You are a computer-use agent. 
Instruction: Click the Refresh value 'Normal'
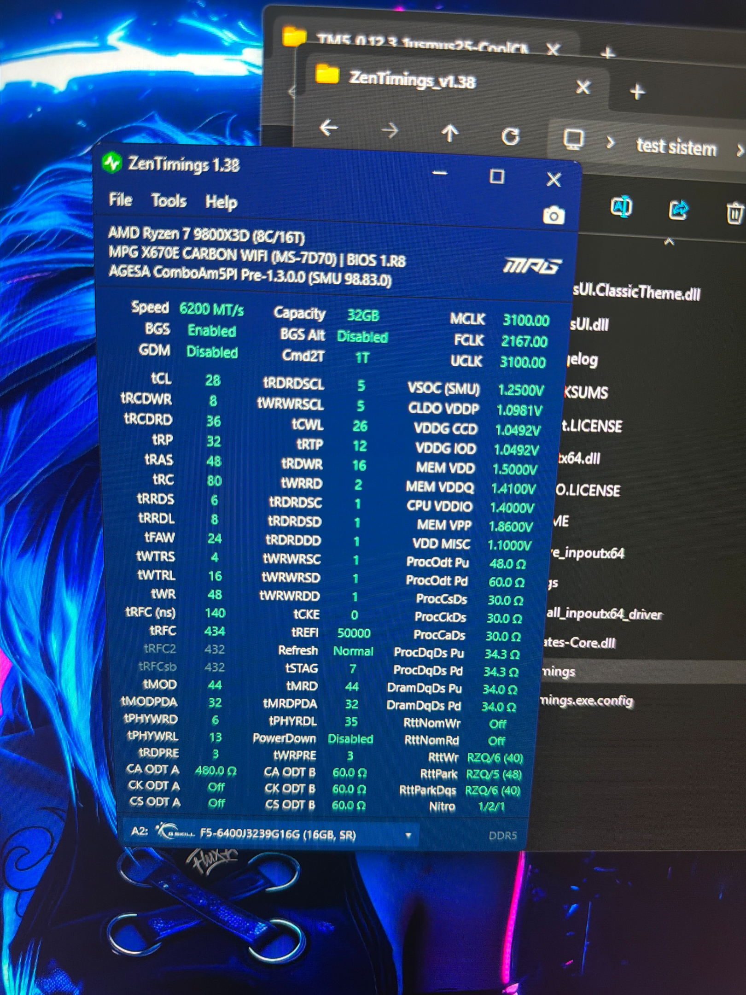point(353,651)
